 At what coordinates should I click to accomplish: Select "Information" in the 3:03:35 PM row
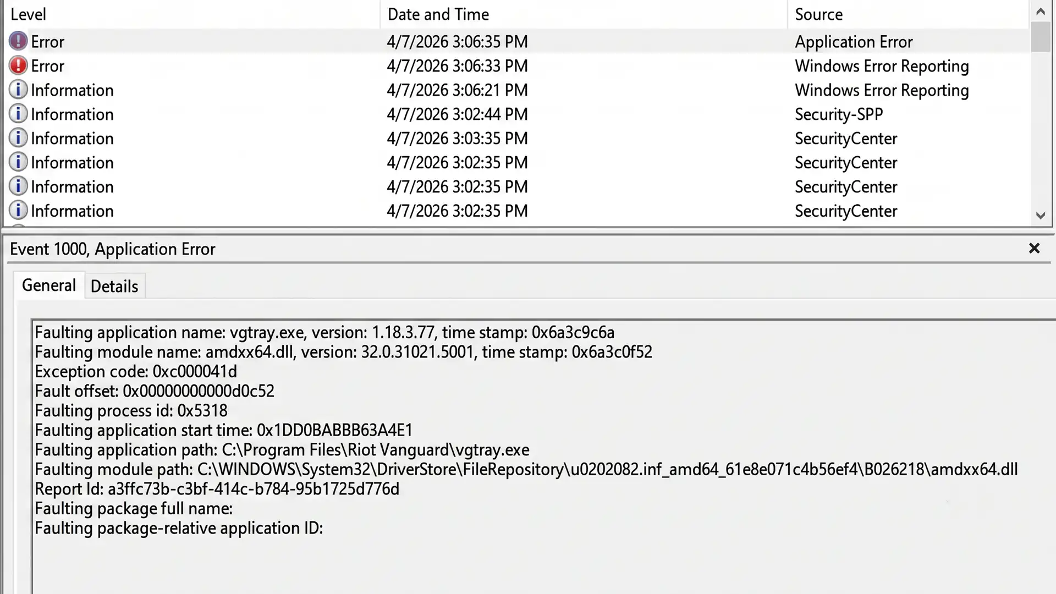pyautogui.click(x=72, y=139)
